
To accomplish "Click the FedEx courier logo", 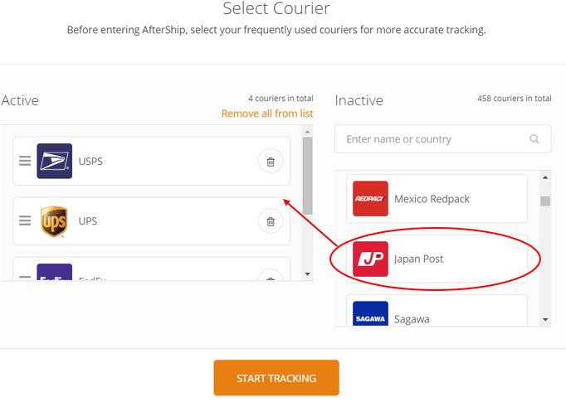I will click(x=55, y=272).
